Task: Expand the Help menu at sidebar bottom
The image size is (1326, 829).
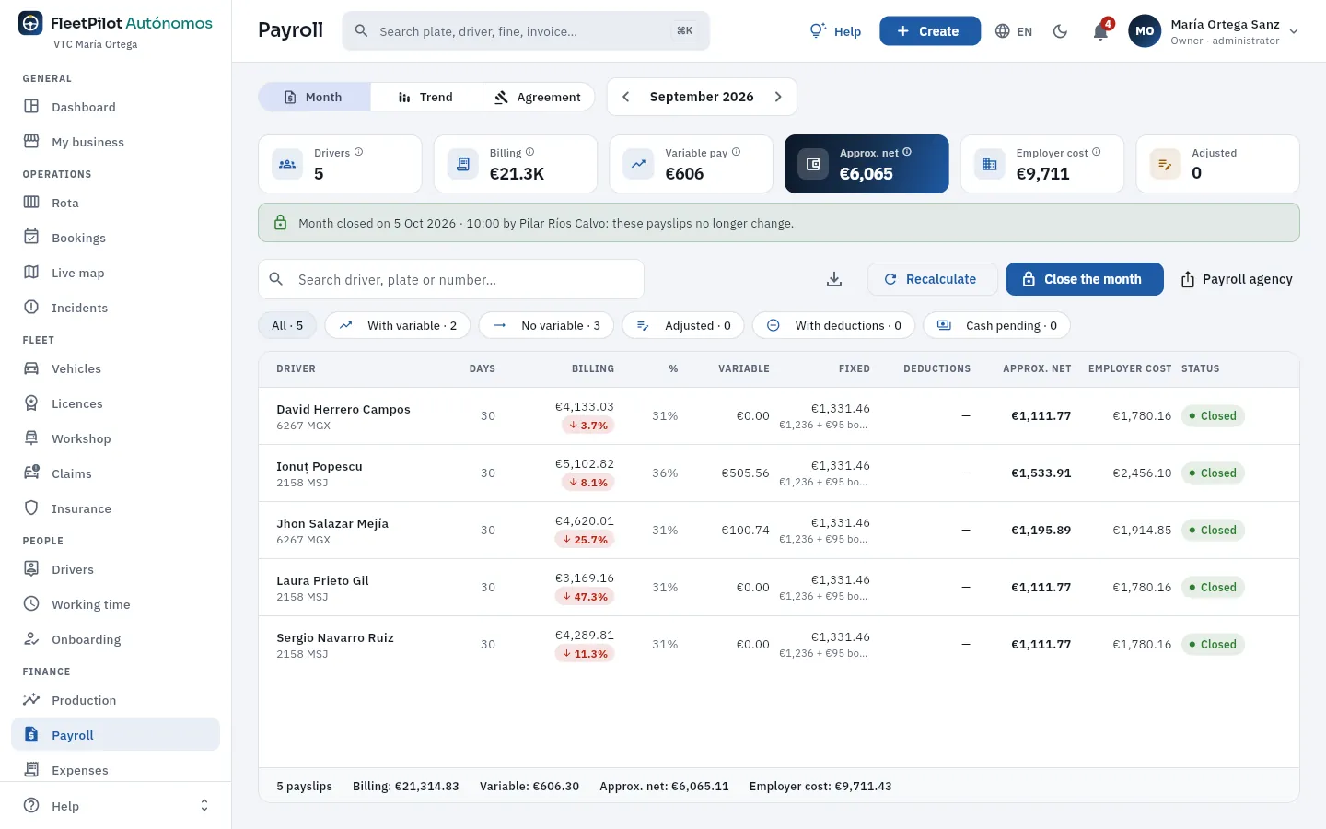Action: (x=116, y=806)
